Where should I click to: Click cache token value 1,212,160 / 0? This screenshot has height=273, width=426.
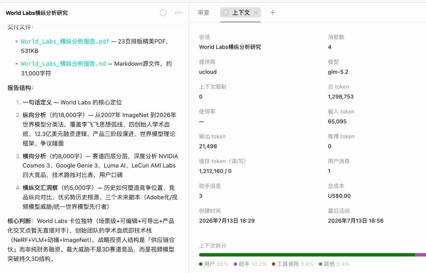pyautogui.click(x=215, y=171)
